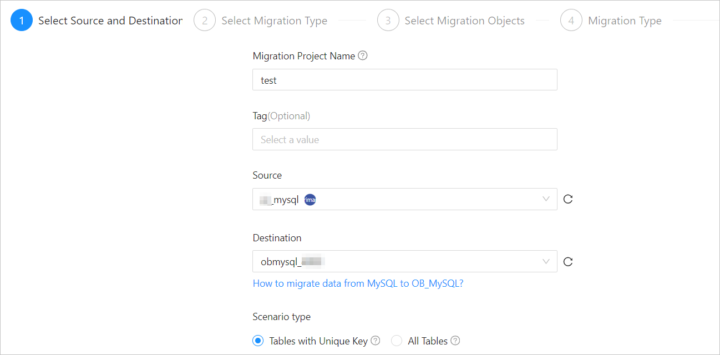This screenshot has height=355, width=720.
Task: Click the step 2 numbered circle
Action: [x=204, y=20]
